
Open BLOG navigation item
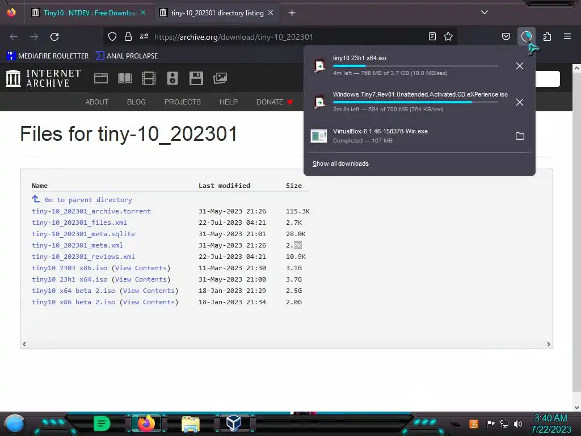136,102
